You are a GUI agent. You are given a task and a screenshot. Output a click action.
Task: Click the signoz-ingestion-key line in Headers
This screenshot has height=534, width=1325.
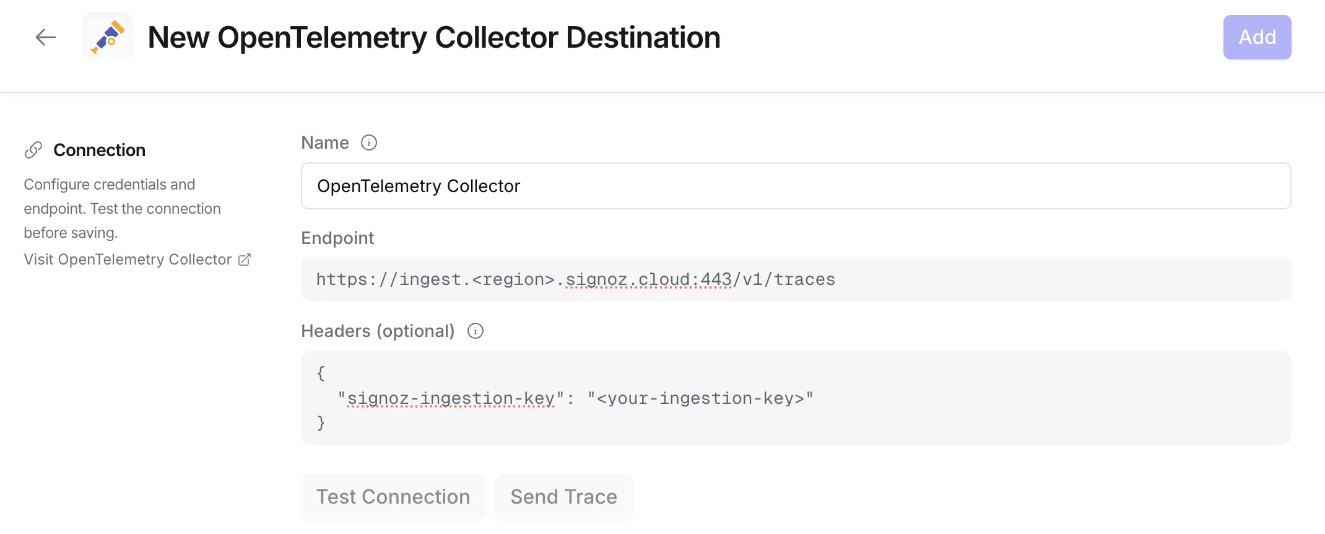point(576,398)
